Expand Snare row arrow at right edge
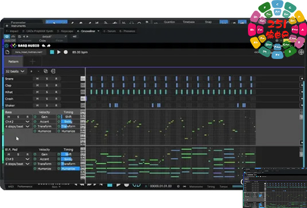 pyautogui.click(x=302, y=79)
